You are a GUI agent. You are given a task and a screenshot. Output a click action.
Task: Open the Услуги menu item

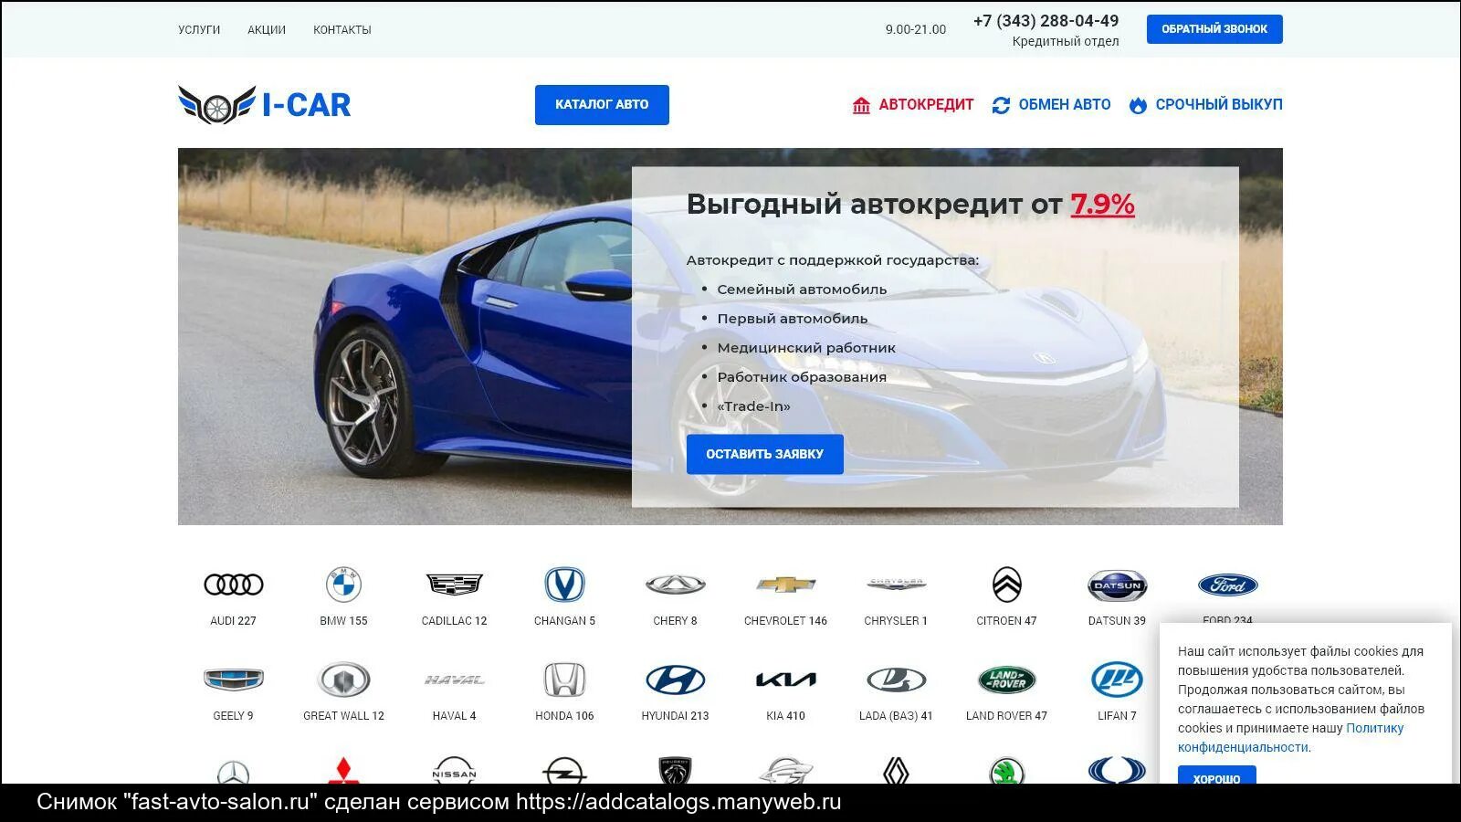(x=199, y=30)
